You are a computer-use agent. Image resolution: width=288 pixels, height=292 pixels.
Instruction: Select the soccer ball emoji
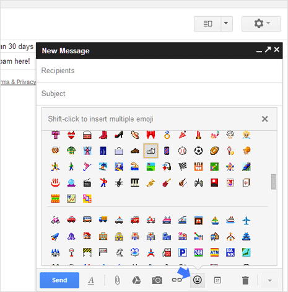point(198,151)
